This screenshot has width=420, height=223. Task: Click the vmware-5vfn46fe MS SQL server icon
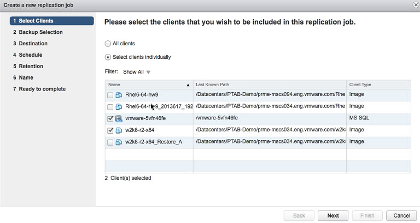[x=119, y=118]
